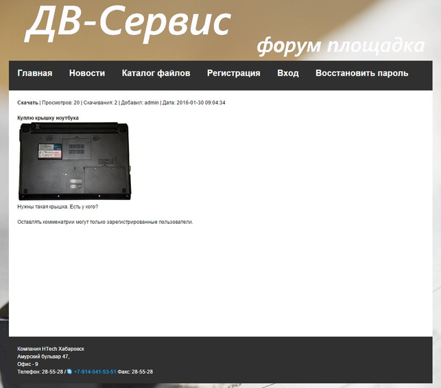Click the Факс: 28-55-28 footer text

135,372
